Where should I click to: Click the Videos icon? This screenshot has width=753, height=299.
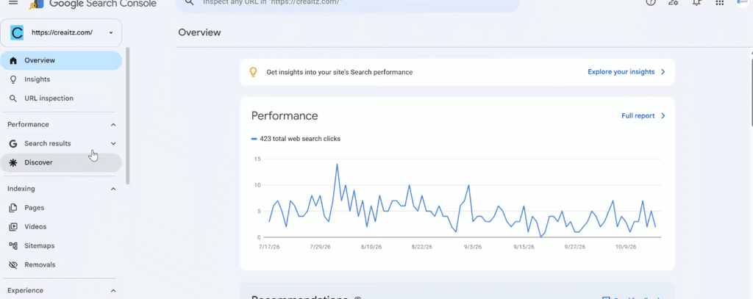tap(13, 226)
